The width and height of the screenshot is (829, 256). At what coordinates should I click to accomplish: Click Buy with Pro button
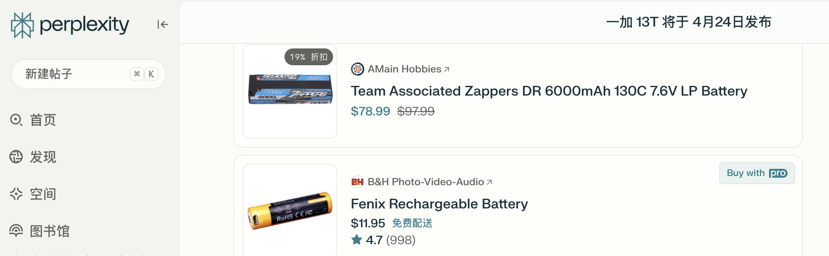757,173
